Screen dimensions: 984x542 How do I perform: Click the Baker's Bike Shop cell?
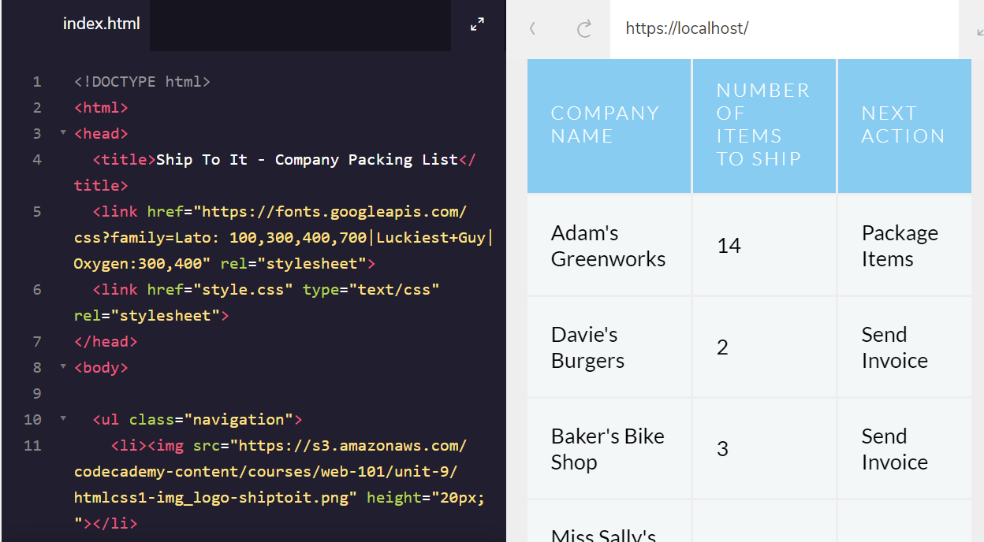pyautogui.click(x=607, y=448)
